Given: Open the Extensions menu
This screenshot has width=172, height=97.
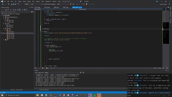Looking at the screenshot, I should point(48,1).
